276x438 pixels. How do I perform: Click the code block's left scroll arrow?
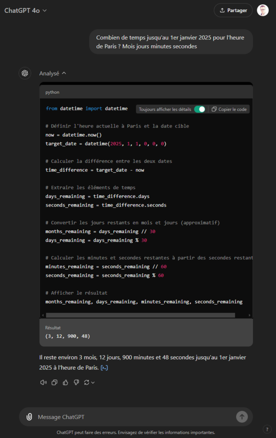click(43, 315)
